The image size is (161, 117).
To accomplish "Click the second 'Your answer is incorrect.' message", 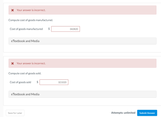I will pos(31,63).
